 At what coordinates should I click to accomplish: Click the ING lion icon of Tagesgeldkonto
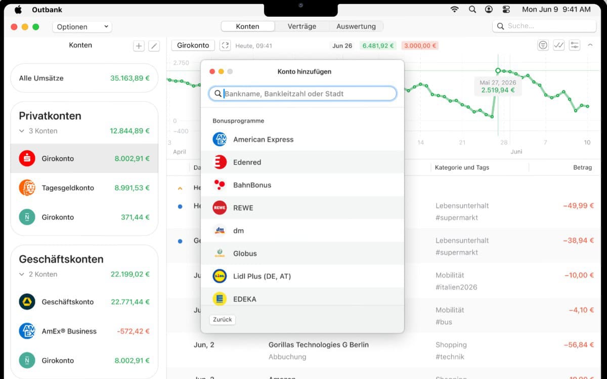[27, 187]
